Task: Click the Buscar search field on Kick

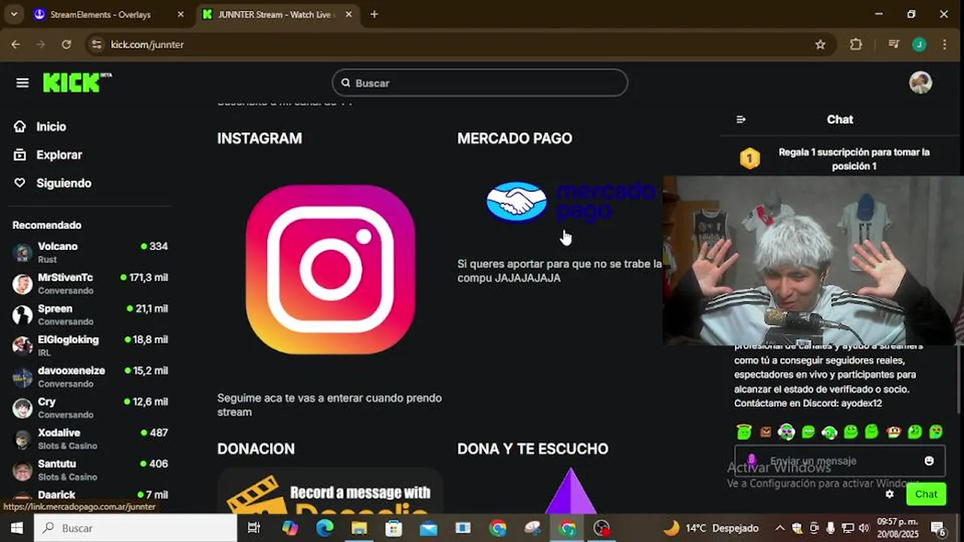Action: [480, 83]
